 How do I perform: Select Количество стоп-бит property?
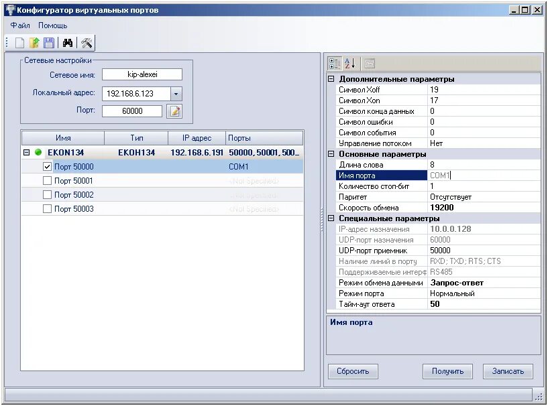(x=438, y=186)
